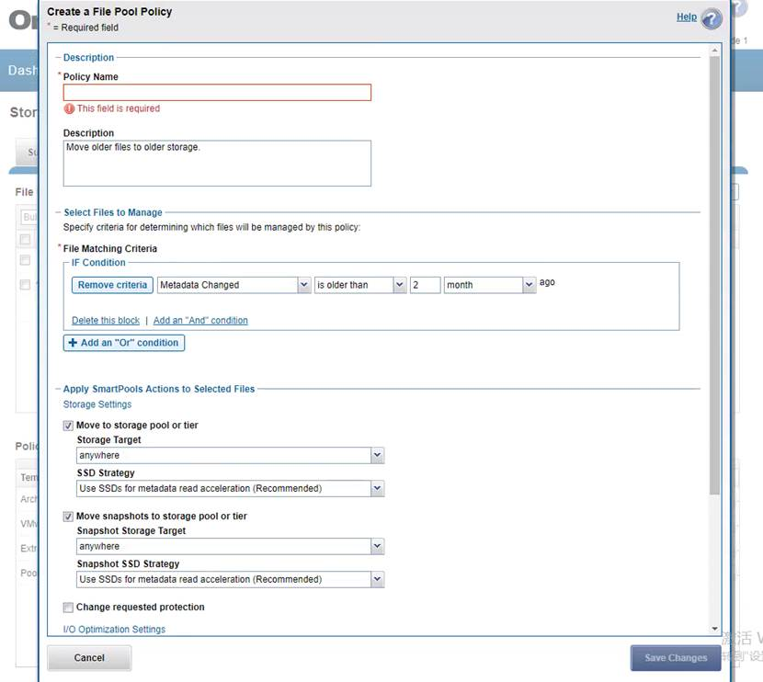Toggle Move to storage pool or tier
This screenshot has width=763, height=682.
[x=68, y=426]
